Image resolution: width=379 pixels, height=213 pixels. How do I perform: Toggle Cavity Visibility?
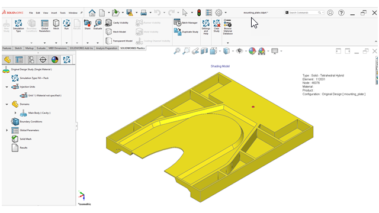(117, 22)
